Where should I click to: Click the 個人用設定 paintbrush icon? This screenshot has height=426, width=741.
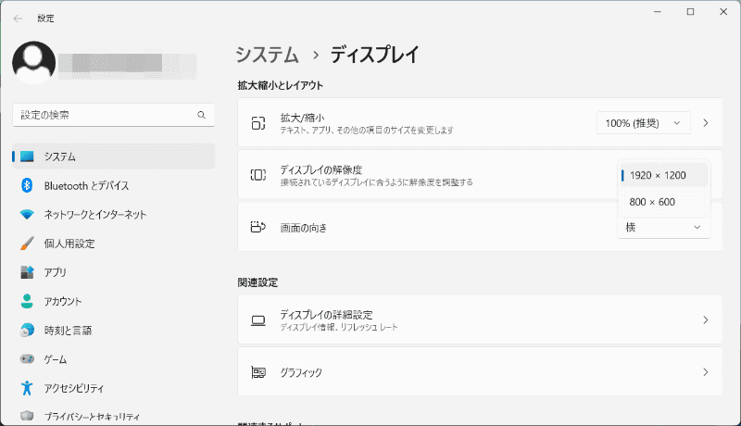27,244
